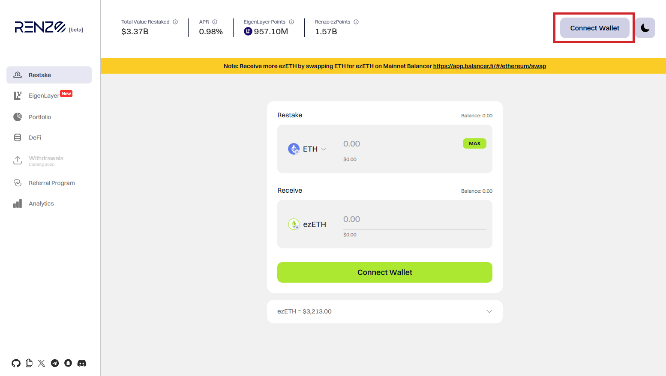Open info tooltip for Total Value Restaked
This screenshot has width=666, height=376.
coord(175,22)
